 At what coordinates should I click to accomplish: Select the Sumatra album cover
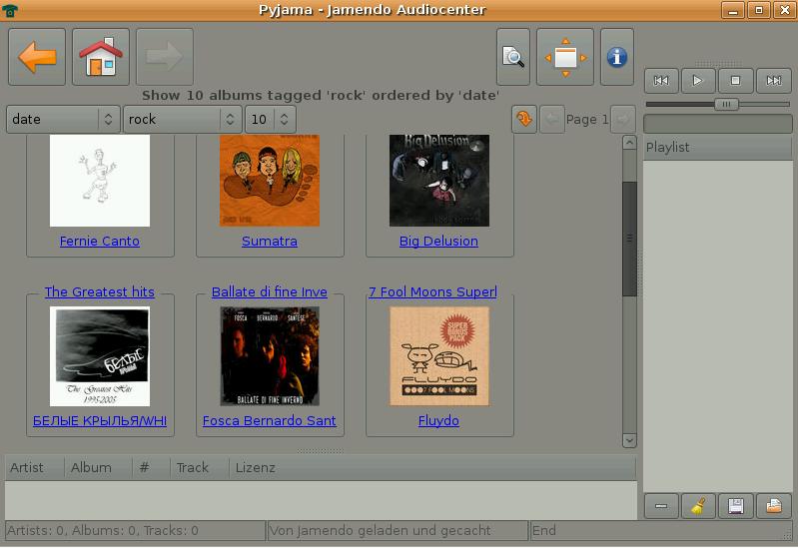tap(270, 181)
